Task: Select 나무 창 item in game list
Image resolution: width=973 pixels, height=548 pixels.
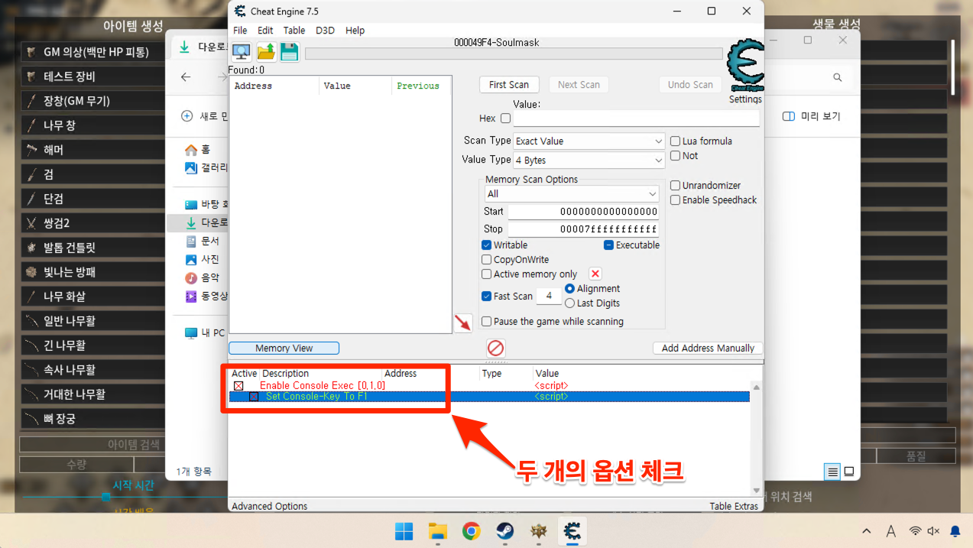Action: (x=92, y=125)
